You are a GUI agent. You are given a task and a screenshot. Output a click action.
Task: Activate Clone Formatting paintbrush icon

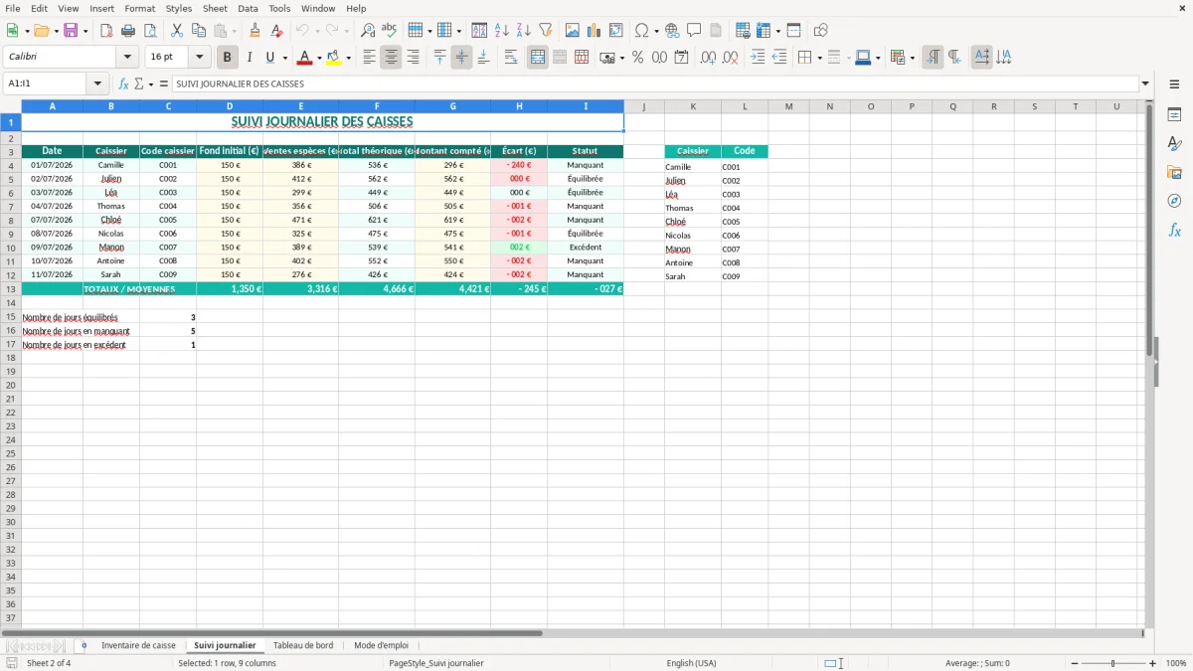[255, 31]
